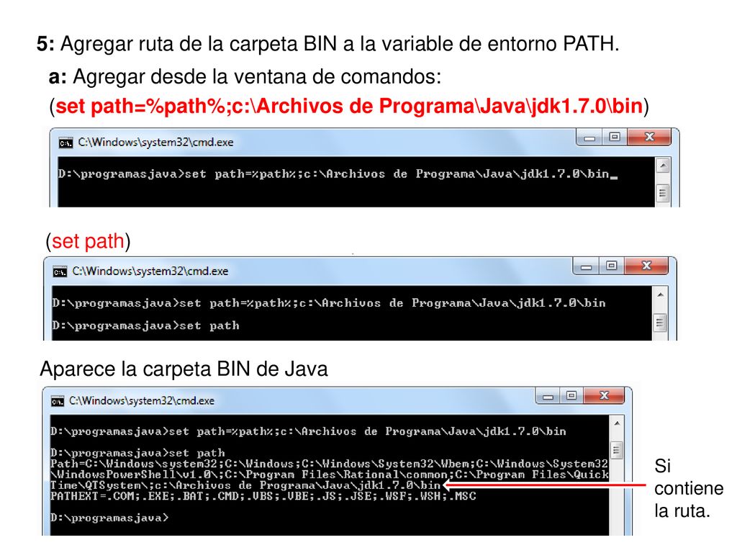Screen dimensions: 737x553
Task: Click the scrollbar thumb in the middle cmd window
Action: pos(660,323)
